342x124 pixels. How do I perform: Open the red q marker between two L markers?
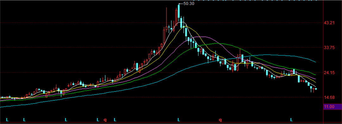pyautogui.click(x=105, y=120)
